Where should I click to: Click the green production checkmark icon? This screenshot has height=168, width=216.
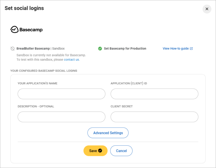[100, 49]
